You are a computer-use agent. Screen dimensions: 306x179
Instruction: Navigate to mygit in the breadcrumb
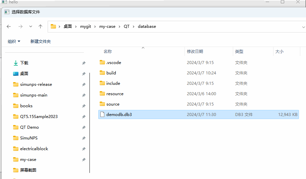[x=86, y=26]
